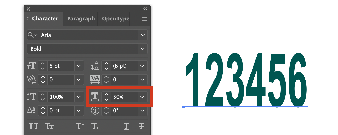The height and width of the screenshot is (135, 338).
Task: Adjust the baseline shift stepper arrows
Action: point(43,111)
